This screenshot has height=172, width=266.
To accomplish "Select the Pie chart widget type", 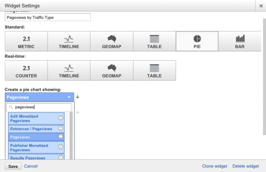I will tap(197, 41).
